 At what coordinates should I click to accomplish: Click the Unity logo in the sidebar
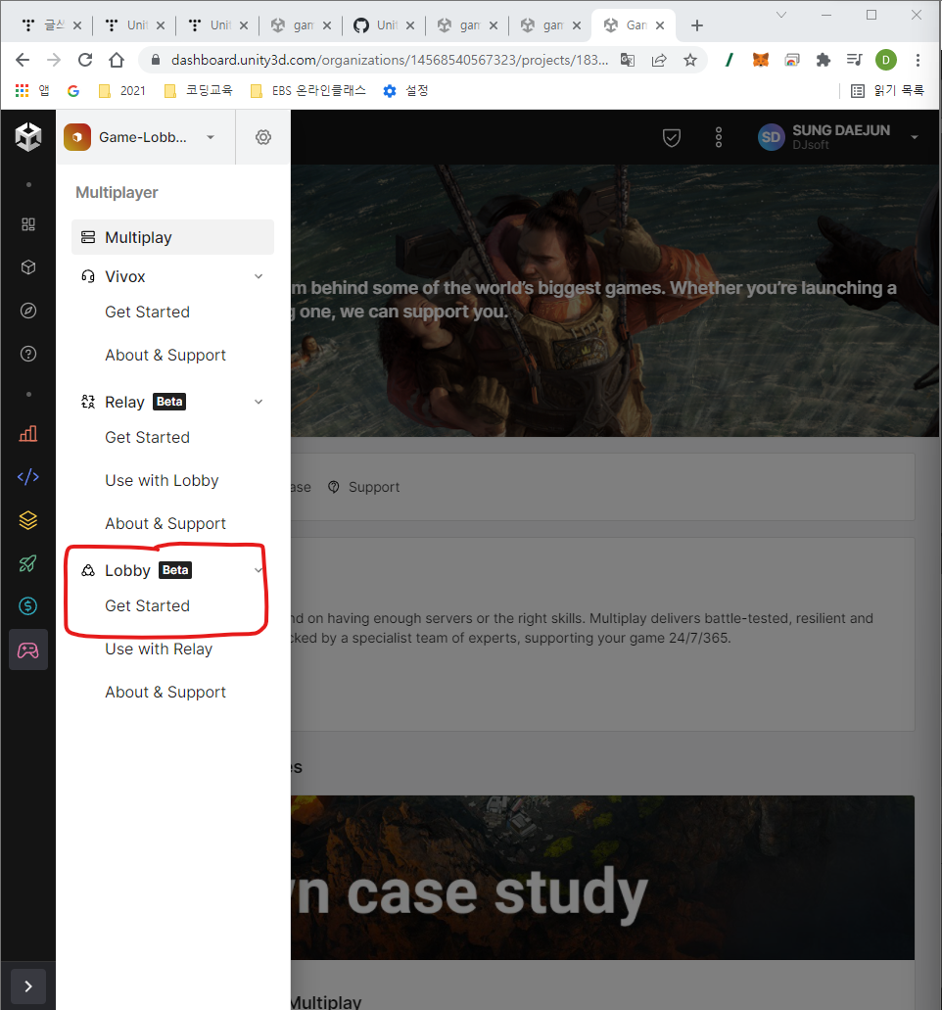(x=28, y=136)
